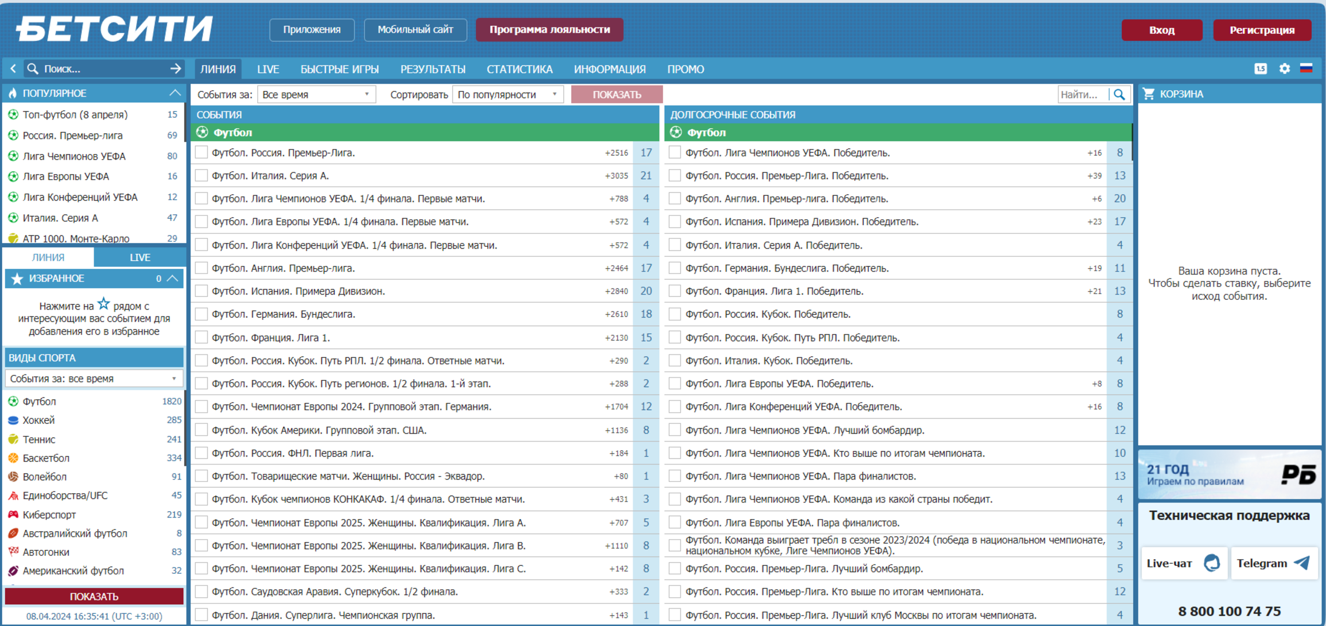Switch to the LIVE menu item in the top navigation

(268, 69)
